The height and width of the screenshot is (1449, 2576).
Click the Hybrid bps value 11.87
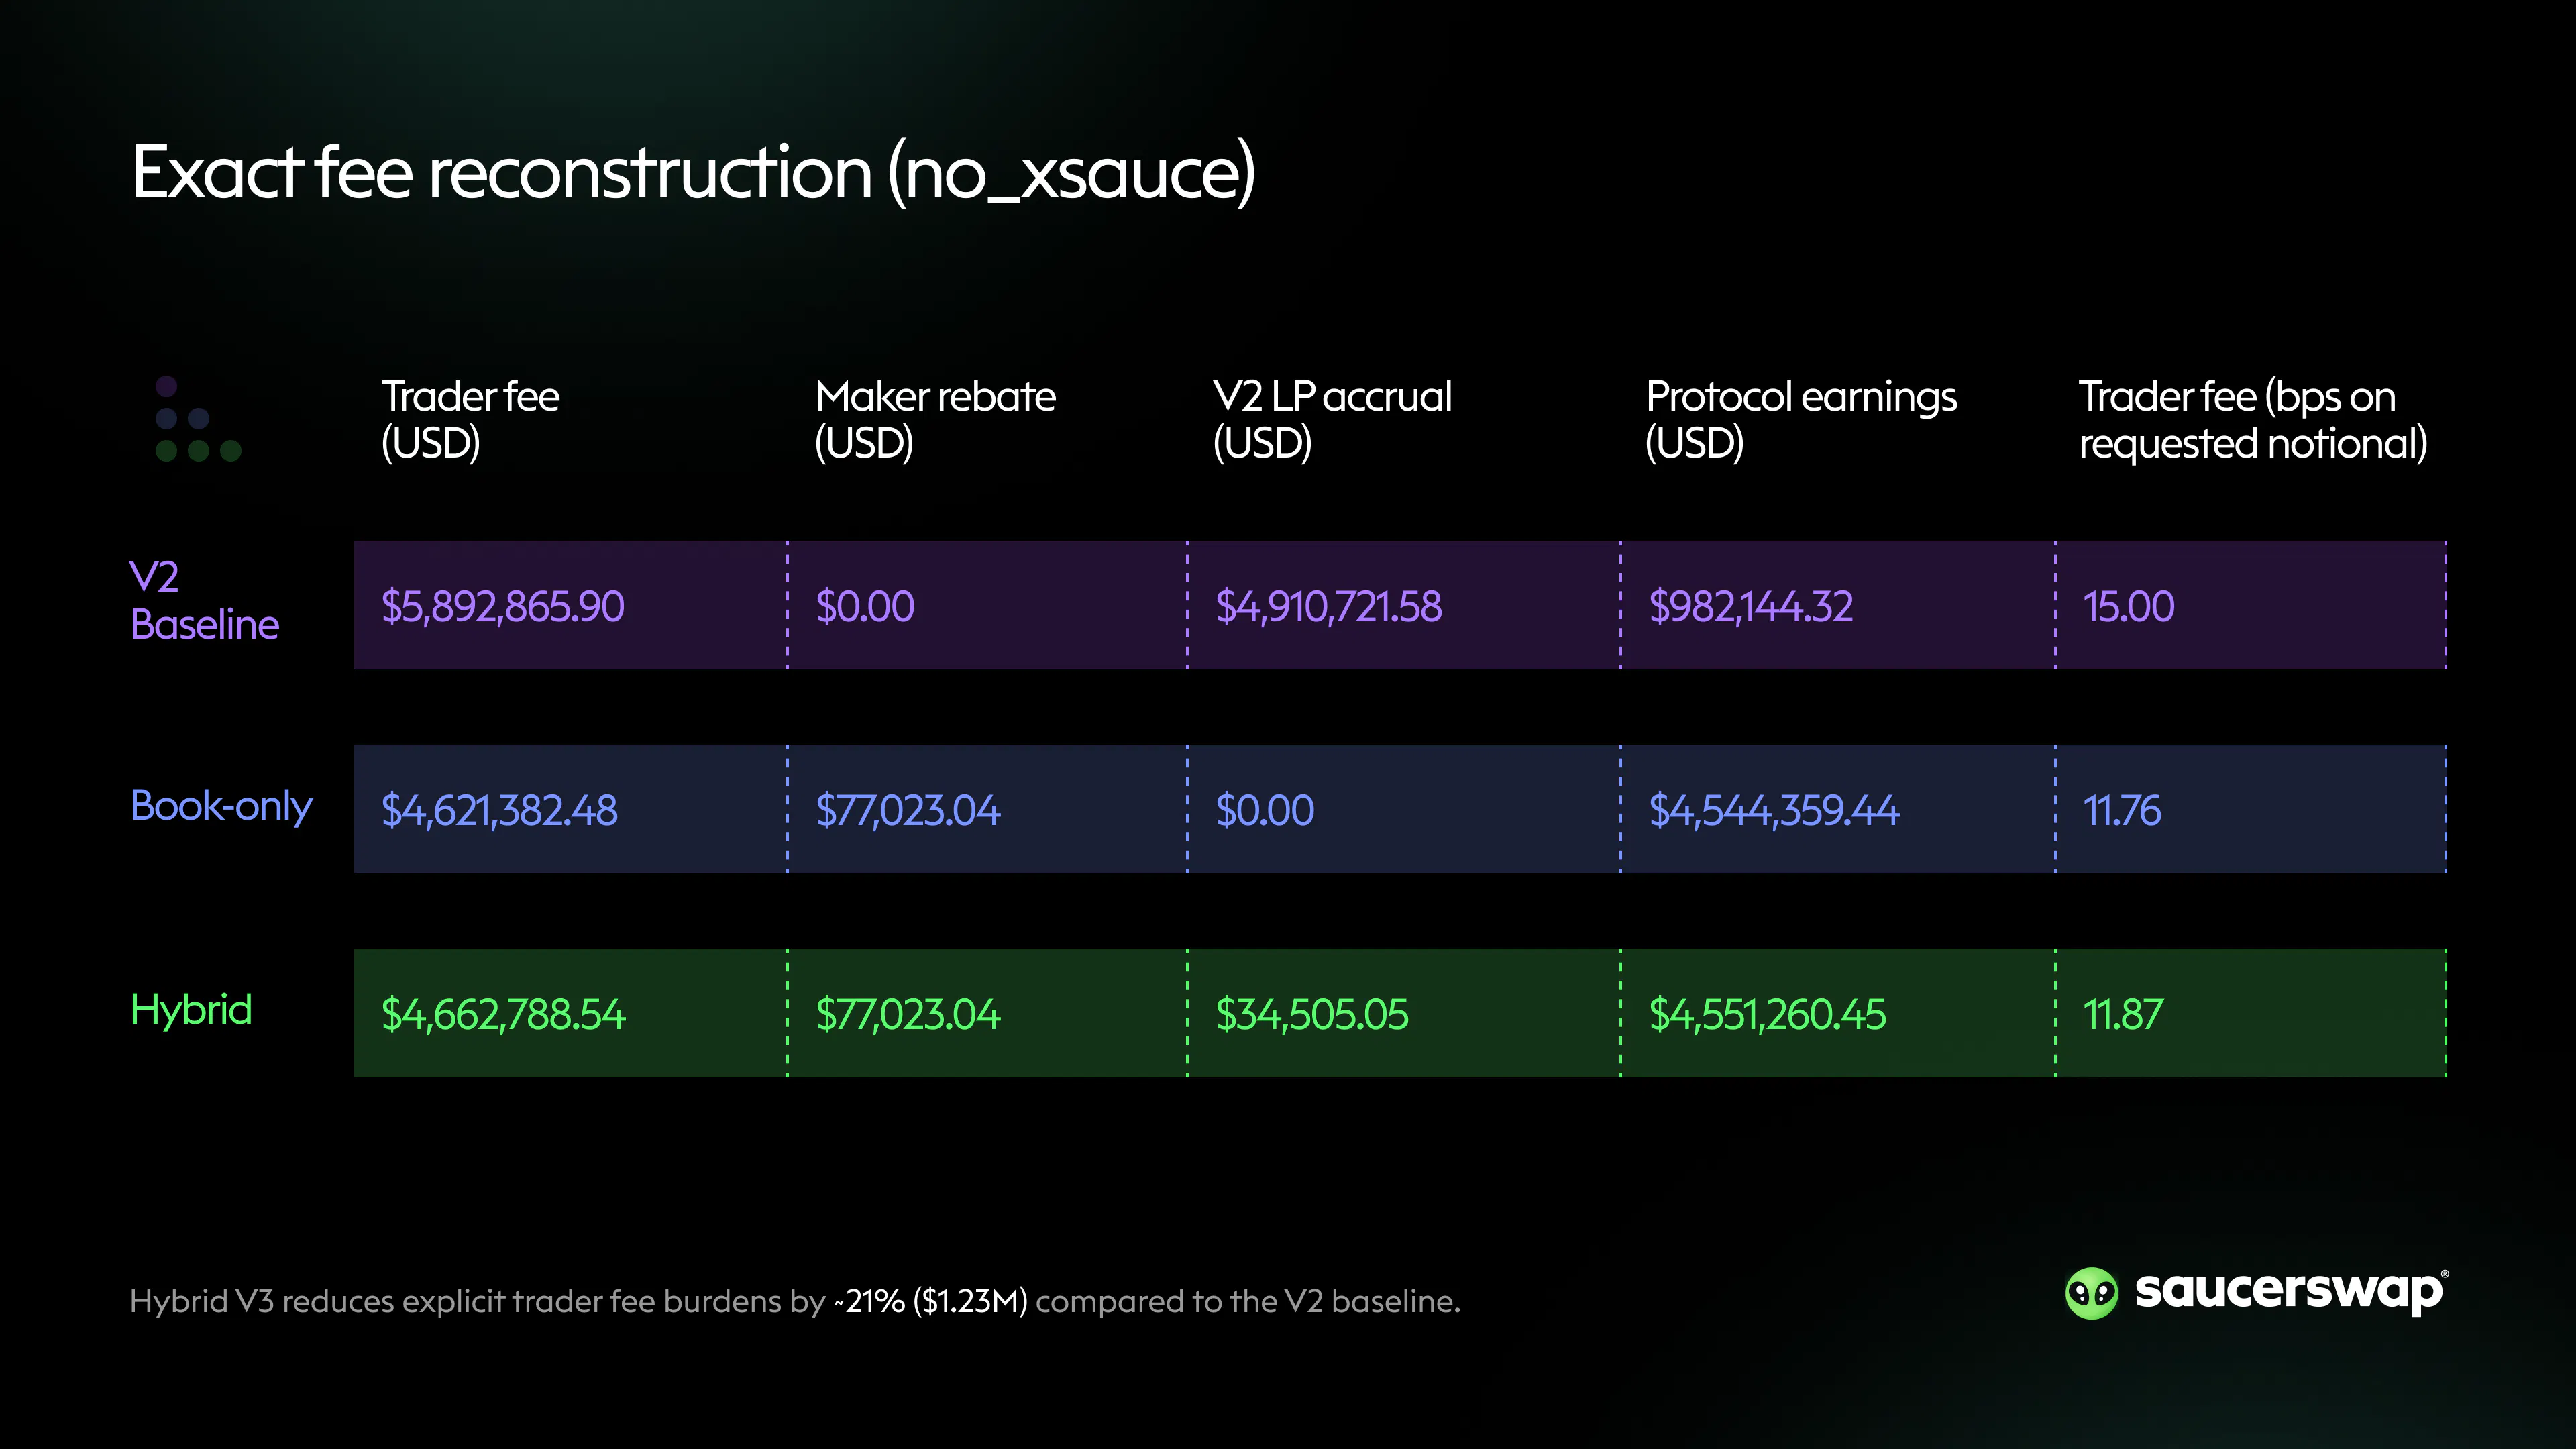[x=2122, y=1014]
